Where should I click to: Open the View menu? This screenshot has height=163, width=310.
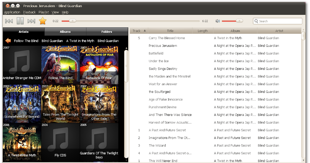55,12
